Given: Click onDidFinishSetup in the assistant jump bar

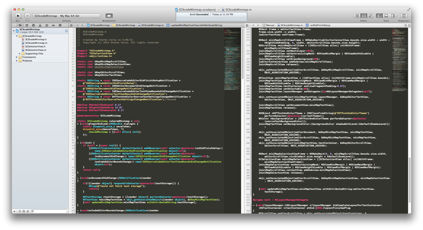Looking at the screenshot, I should pyautogui.click(x=318, y=25).
